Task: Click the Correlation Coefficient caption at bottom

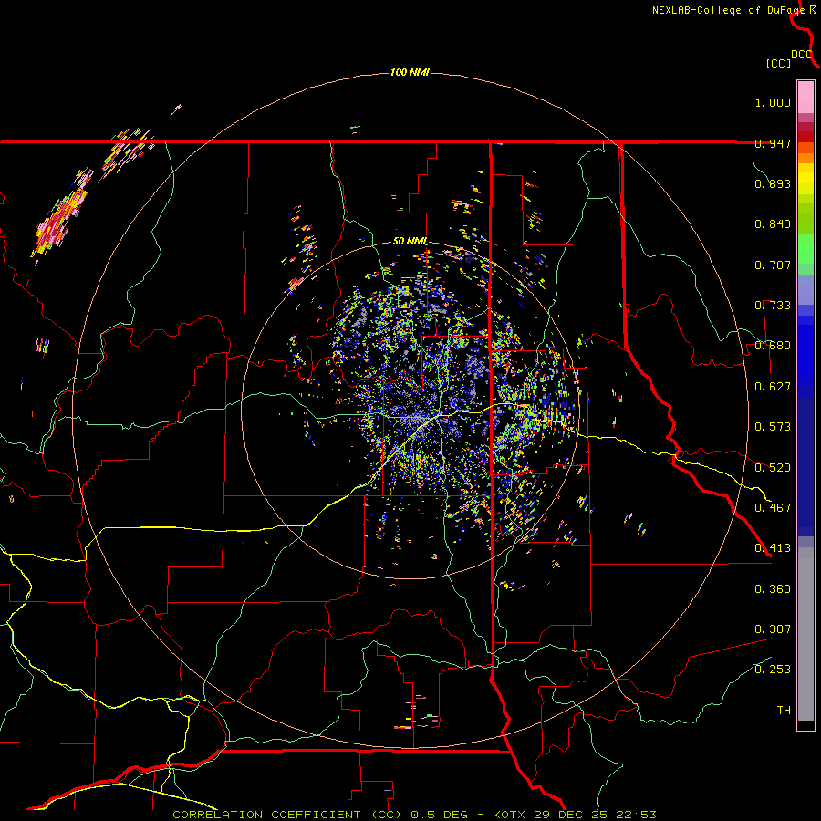Action: coord(414,815)
